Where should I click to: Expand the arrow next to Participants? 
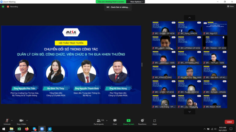(x=106, y=120)
